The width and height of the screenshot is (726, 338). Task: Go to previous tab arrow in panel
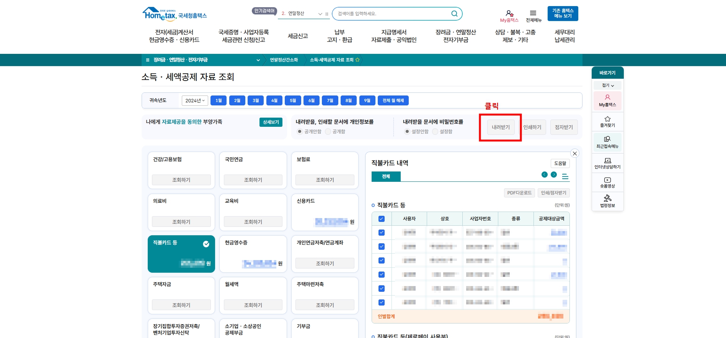coord(545,175)
